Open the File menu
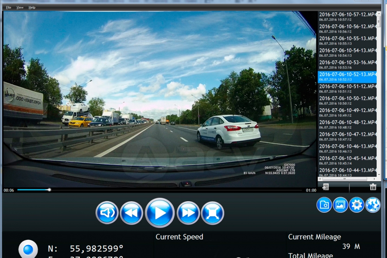The width and height of the screenshot is (387, 258). pos(9,7)
